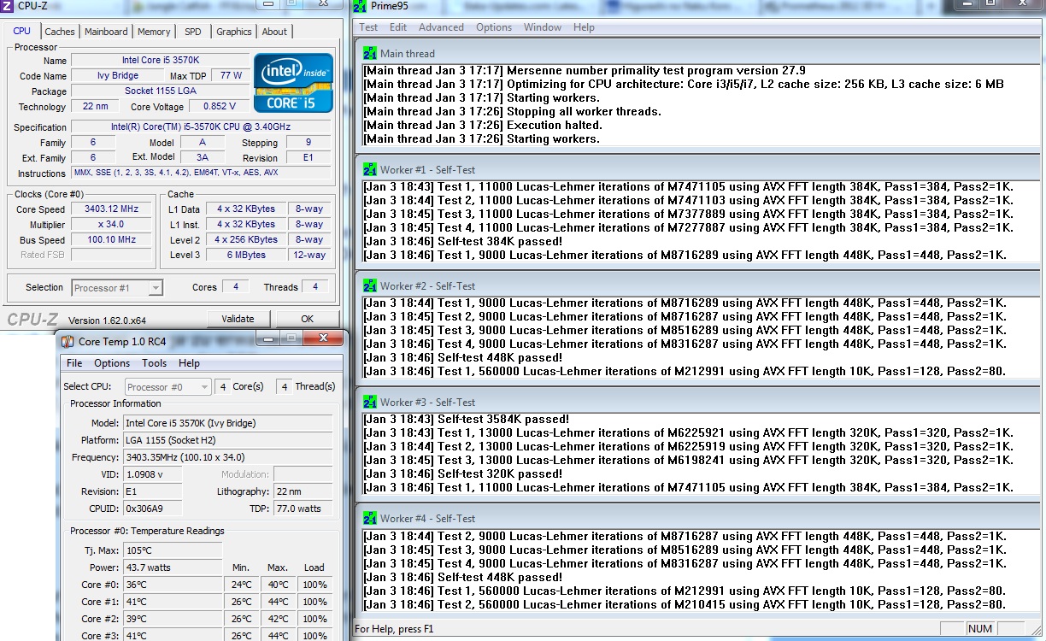Click the Core Temp Model field
Screen dimensions: 1046x641
tap(228, 423)
